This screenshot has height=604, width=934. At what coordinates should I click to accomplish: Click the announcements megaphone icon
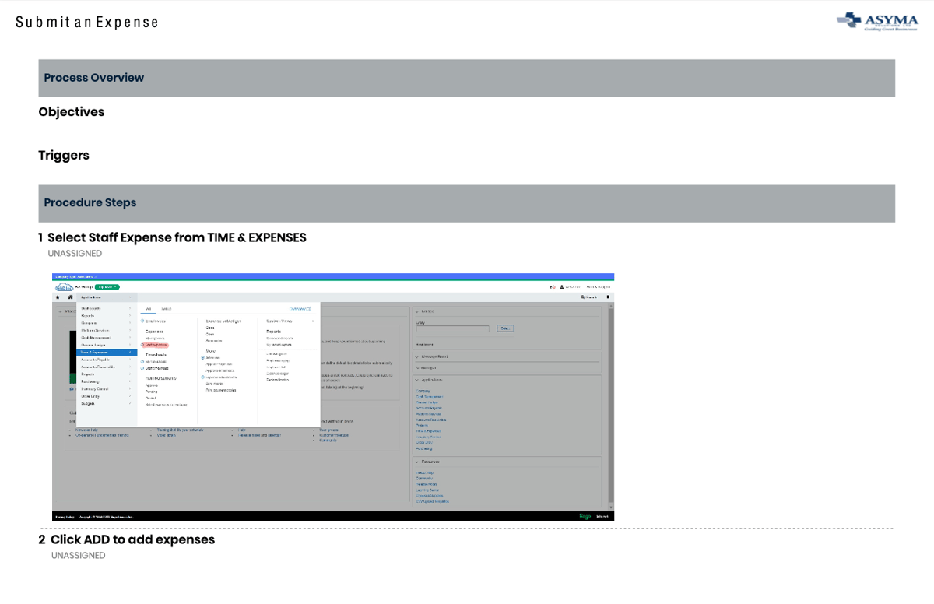point(553,287)
